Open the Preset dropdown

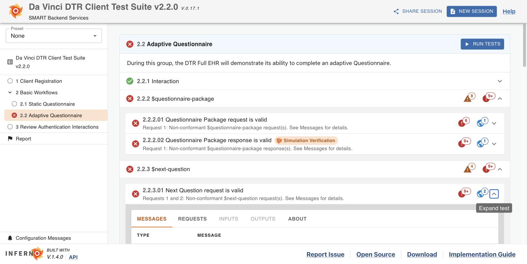click(54, 36)
